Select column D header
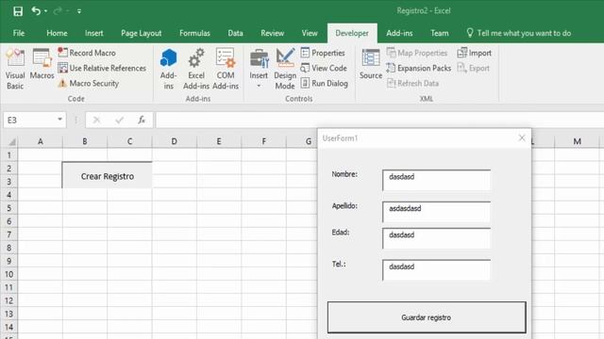The image size is (604, 339). point(174,141)
